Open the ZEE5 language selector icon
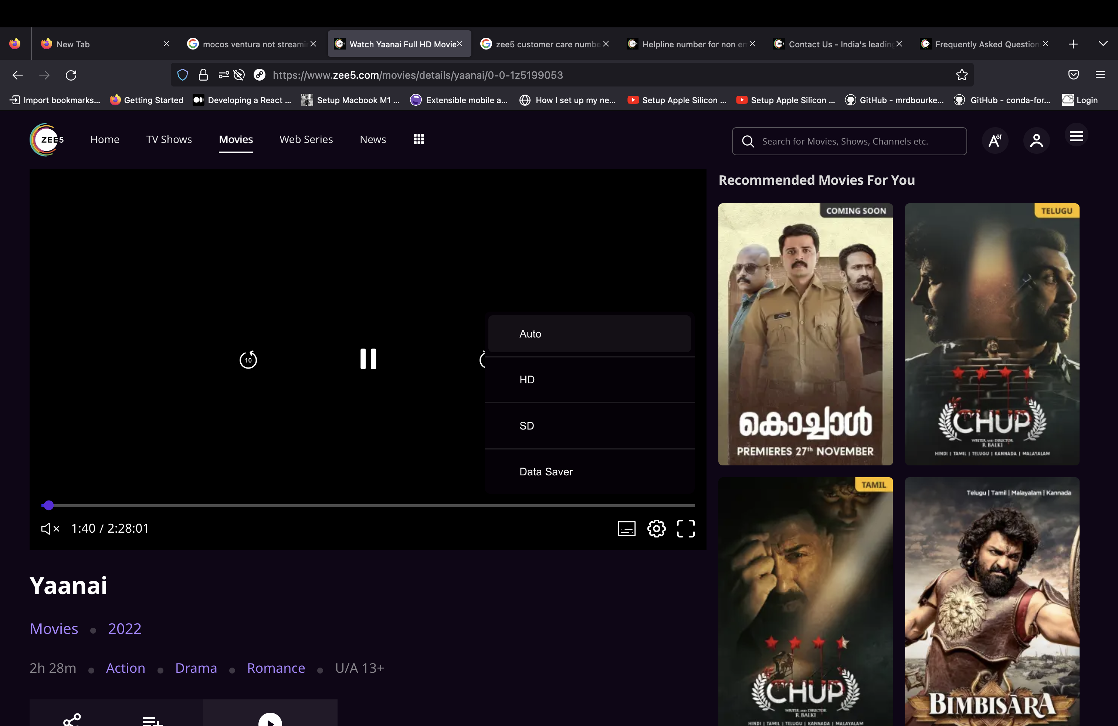The image size is (1118, 726). pyautogui.click(x=995, y=140)
